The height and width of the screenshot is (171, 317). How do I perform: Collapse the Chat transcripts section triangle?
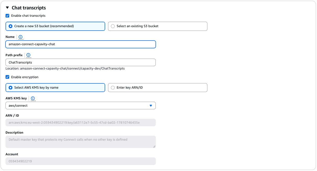point(7,8)
